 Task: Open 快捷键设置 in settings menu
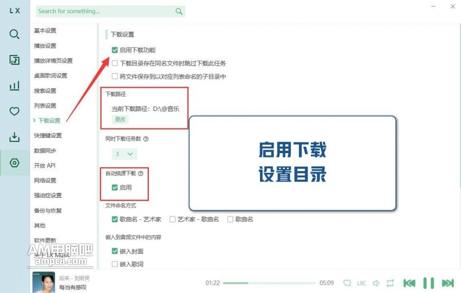click(48, 135)
